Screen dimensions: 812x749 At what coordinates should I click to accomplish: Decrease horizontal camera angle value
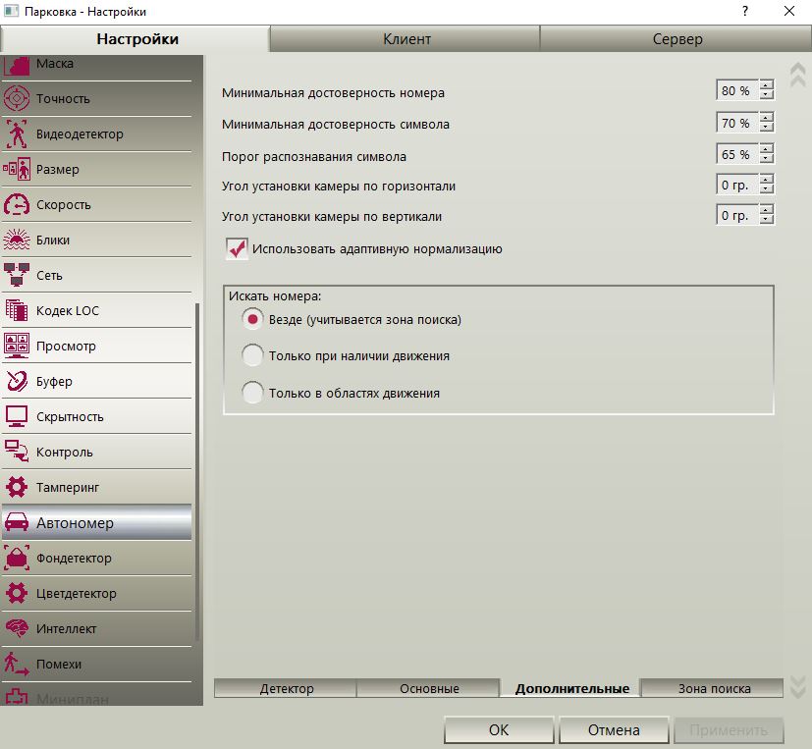coord(766,188)
